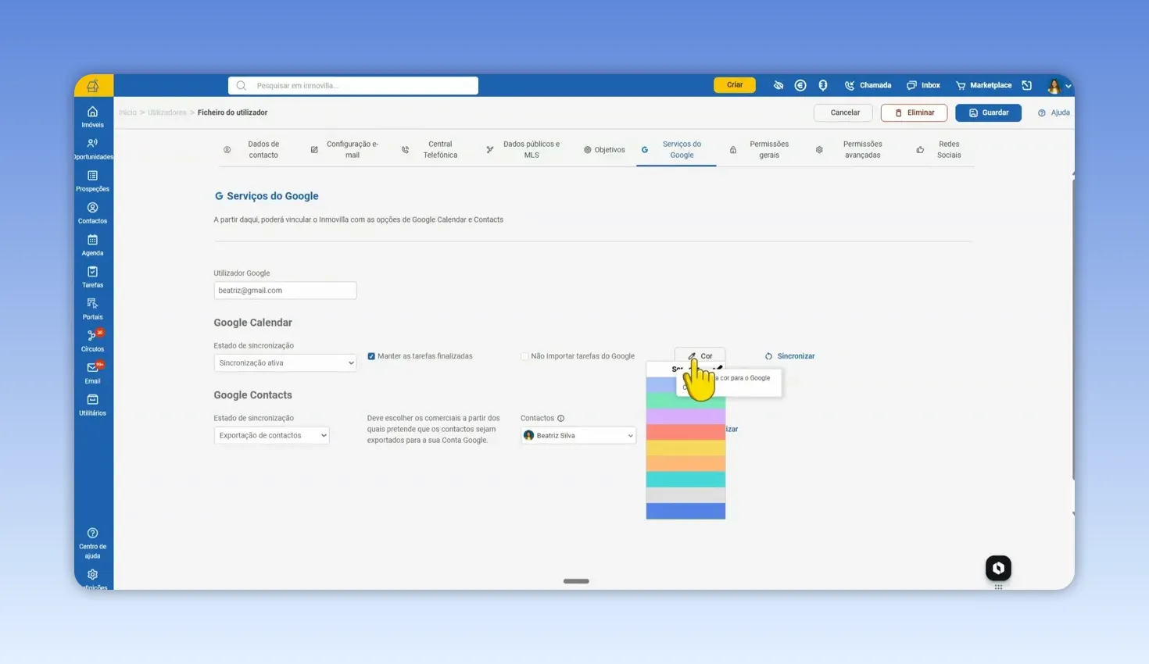
Task: Click the floating chat widget icon
Action: point(998,568)
